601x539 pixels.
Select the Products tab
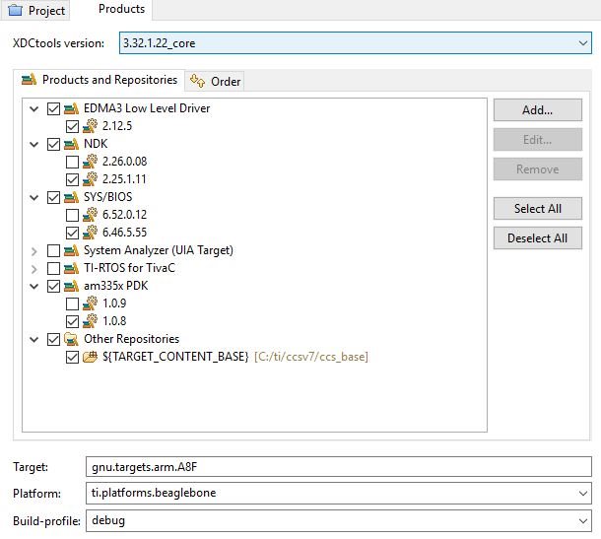[121, 9]
